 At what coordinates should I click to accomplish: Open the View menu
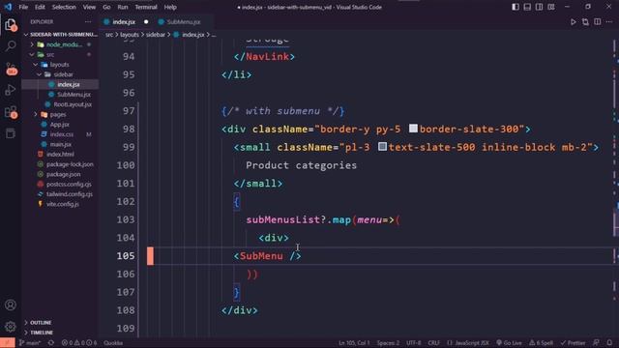89,7
